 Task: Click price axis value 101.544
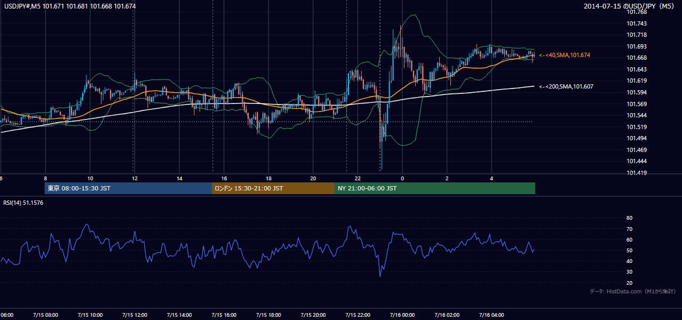click(x=636, y=115)
